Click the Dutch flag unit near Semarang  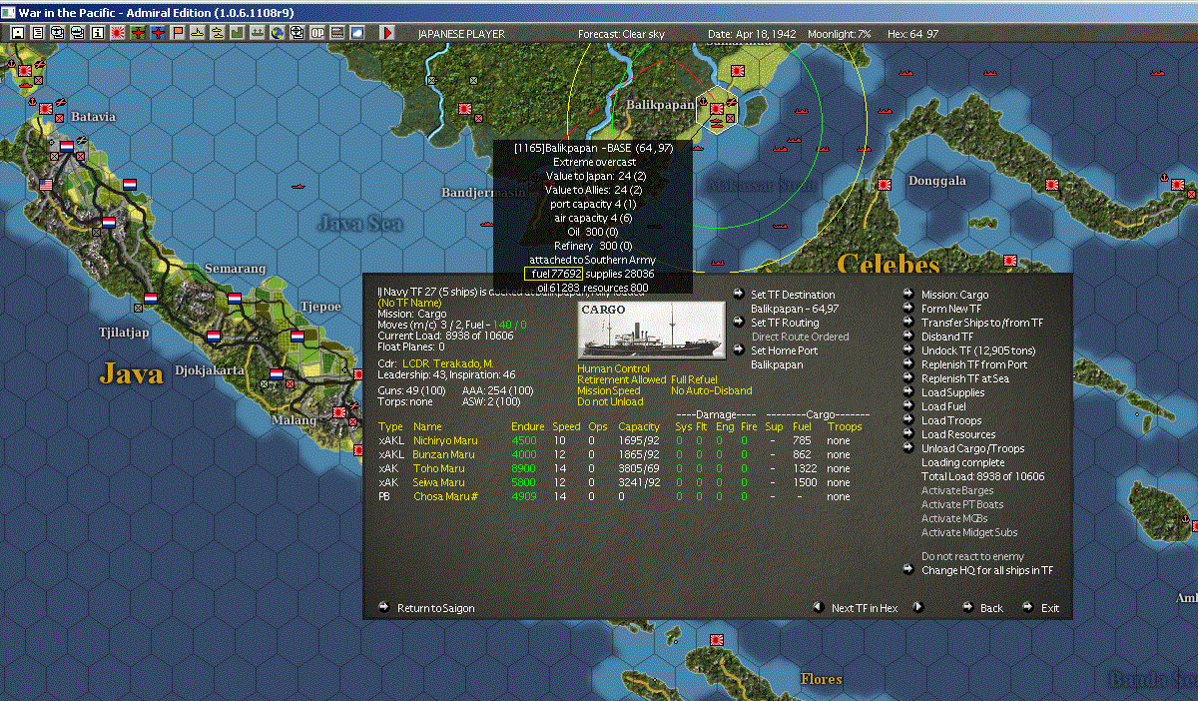pyautogui.click(x=234, y=298)
